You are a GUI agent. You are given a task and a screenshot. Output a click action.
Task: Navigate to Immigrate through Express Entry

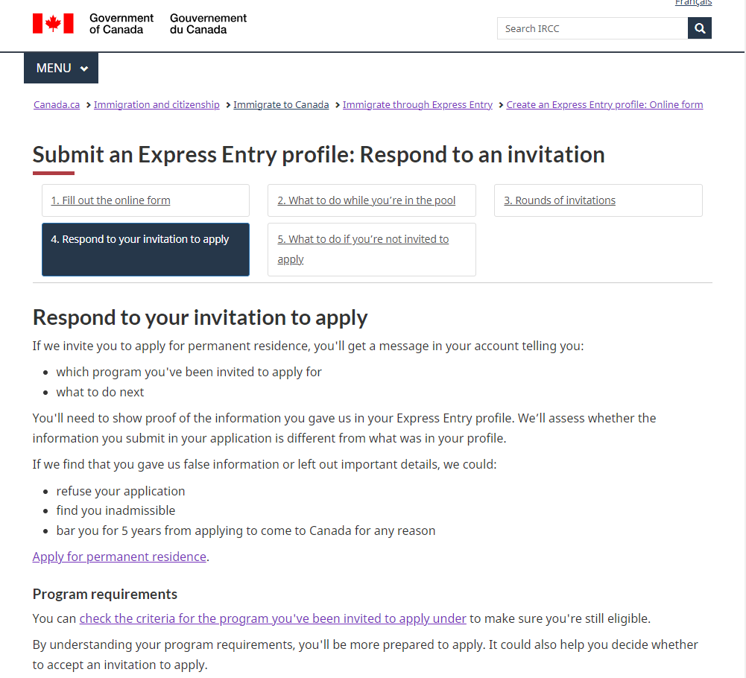pos(417,105)
